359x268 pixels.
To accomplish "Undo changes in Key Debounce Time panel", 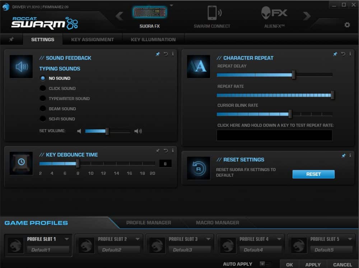I will pos(166,151).
